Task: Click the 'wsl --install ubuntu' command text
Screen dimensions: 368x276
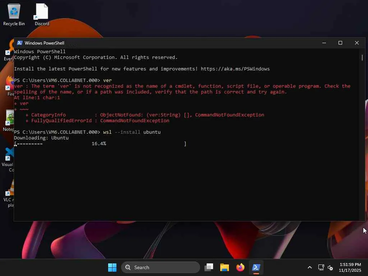Action: click(x=132, y=132)
